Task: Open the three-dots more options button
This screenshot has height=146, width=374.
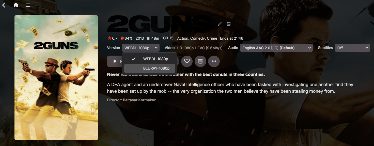Action: pyautogui.click(x=214, y=61)
